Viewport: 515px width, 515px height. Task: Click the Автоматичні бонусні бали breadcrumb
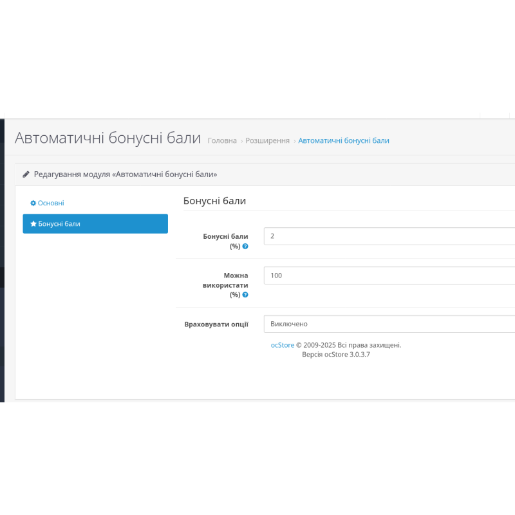pyautogui.click(x=343, y=140)
